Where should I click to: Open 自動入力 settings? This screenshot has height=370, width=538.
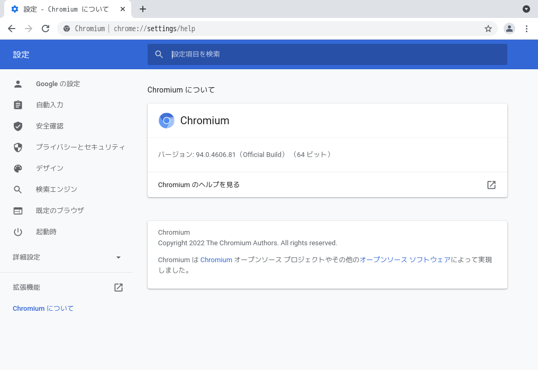coord(50,105)
